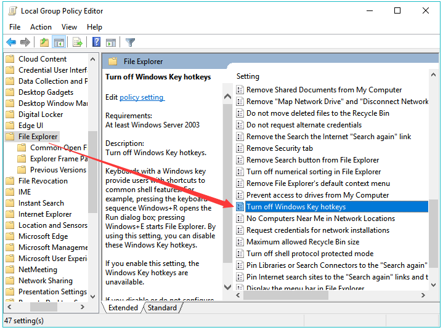443x330 pixels.
Task: Click the policy setting edit link
Action: pos(142,97)
